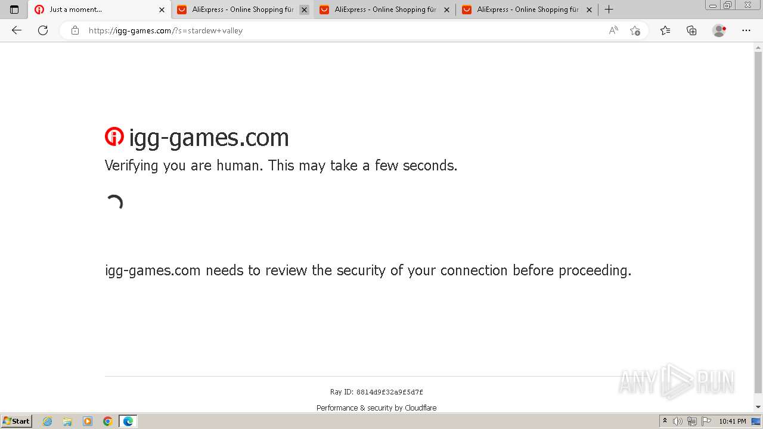Open the Action Center flag icon
This screenshot has width=763, height=429.
click(706, 421)
